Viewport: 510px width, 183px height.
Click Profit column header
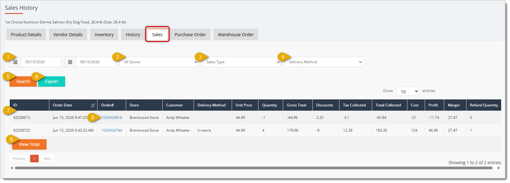[x=434, y=105]
